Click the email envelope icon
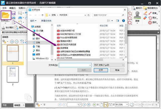The width and height of the screenshot is (161, 109). click(x=20, y=13)
